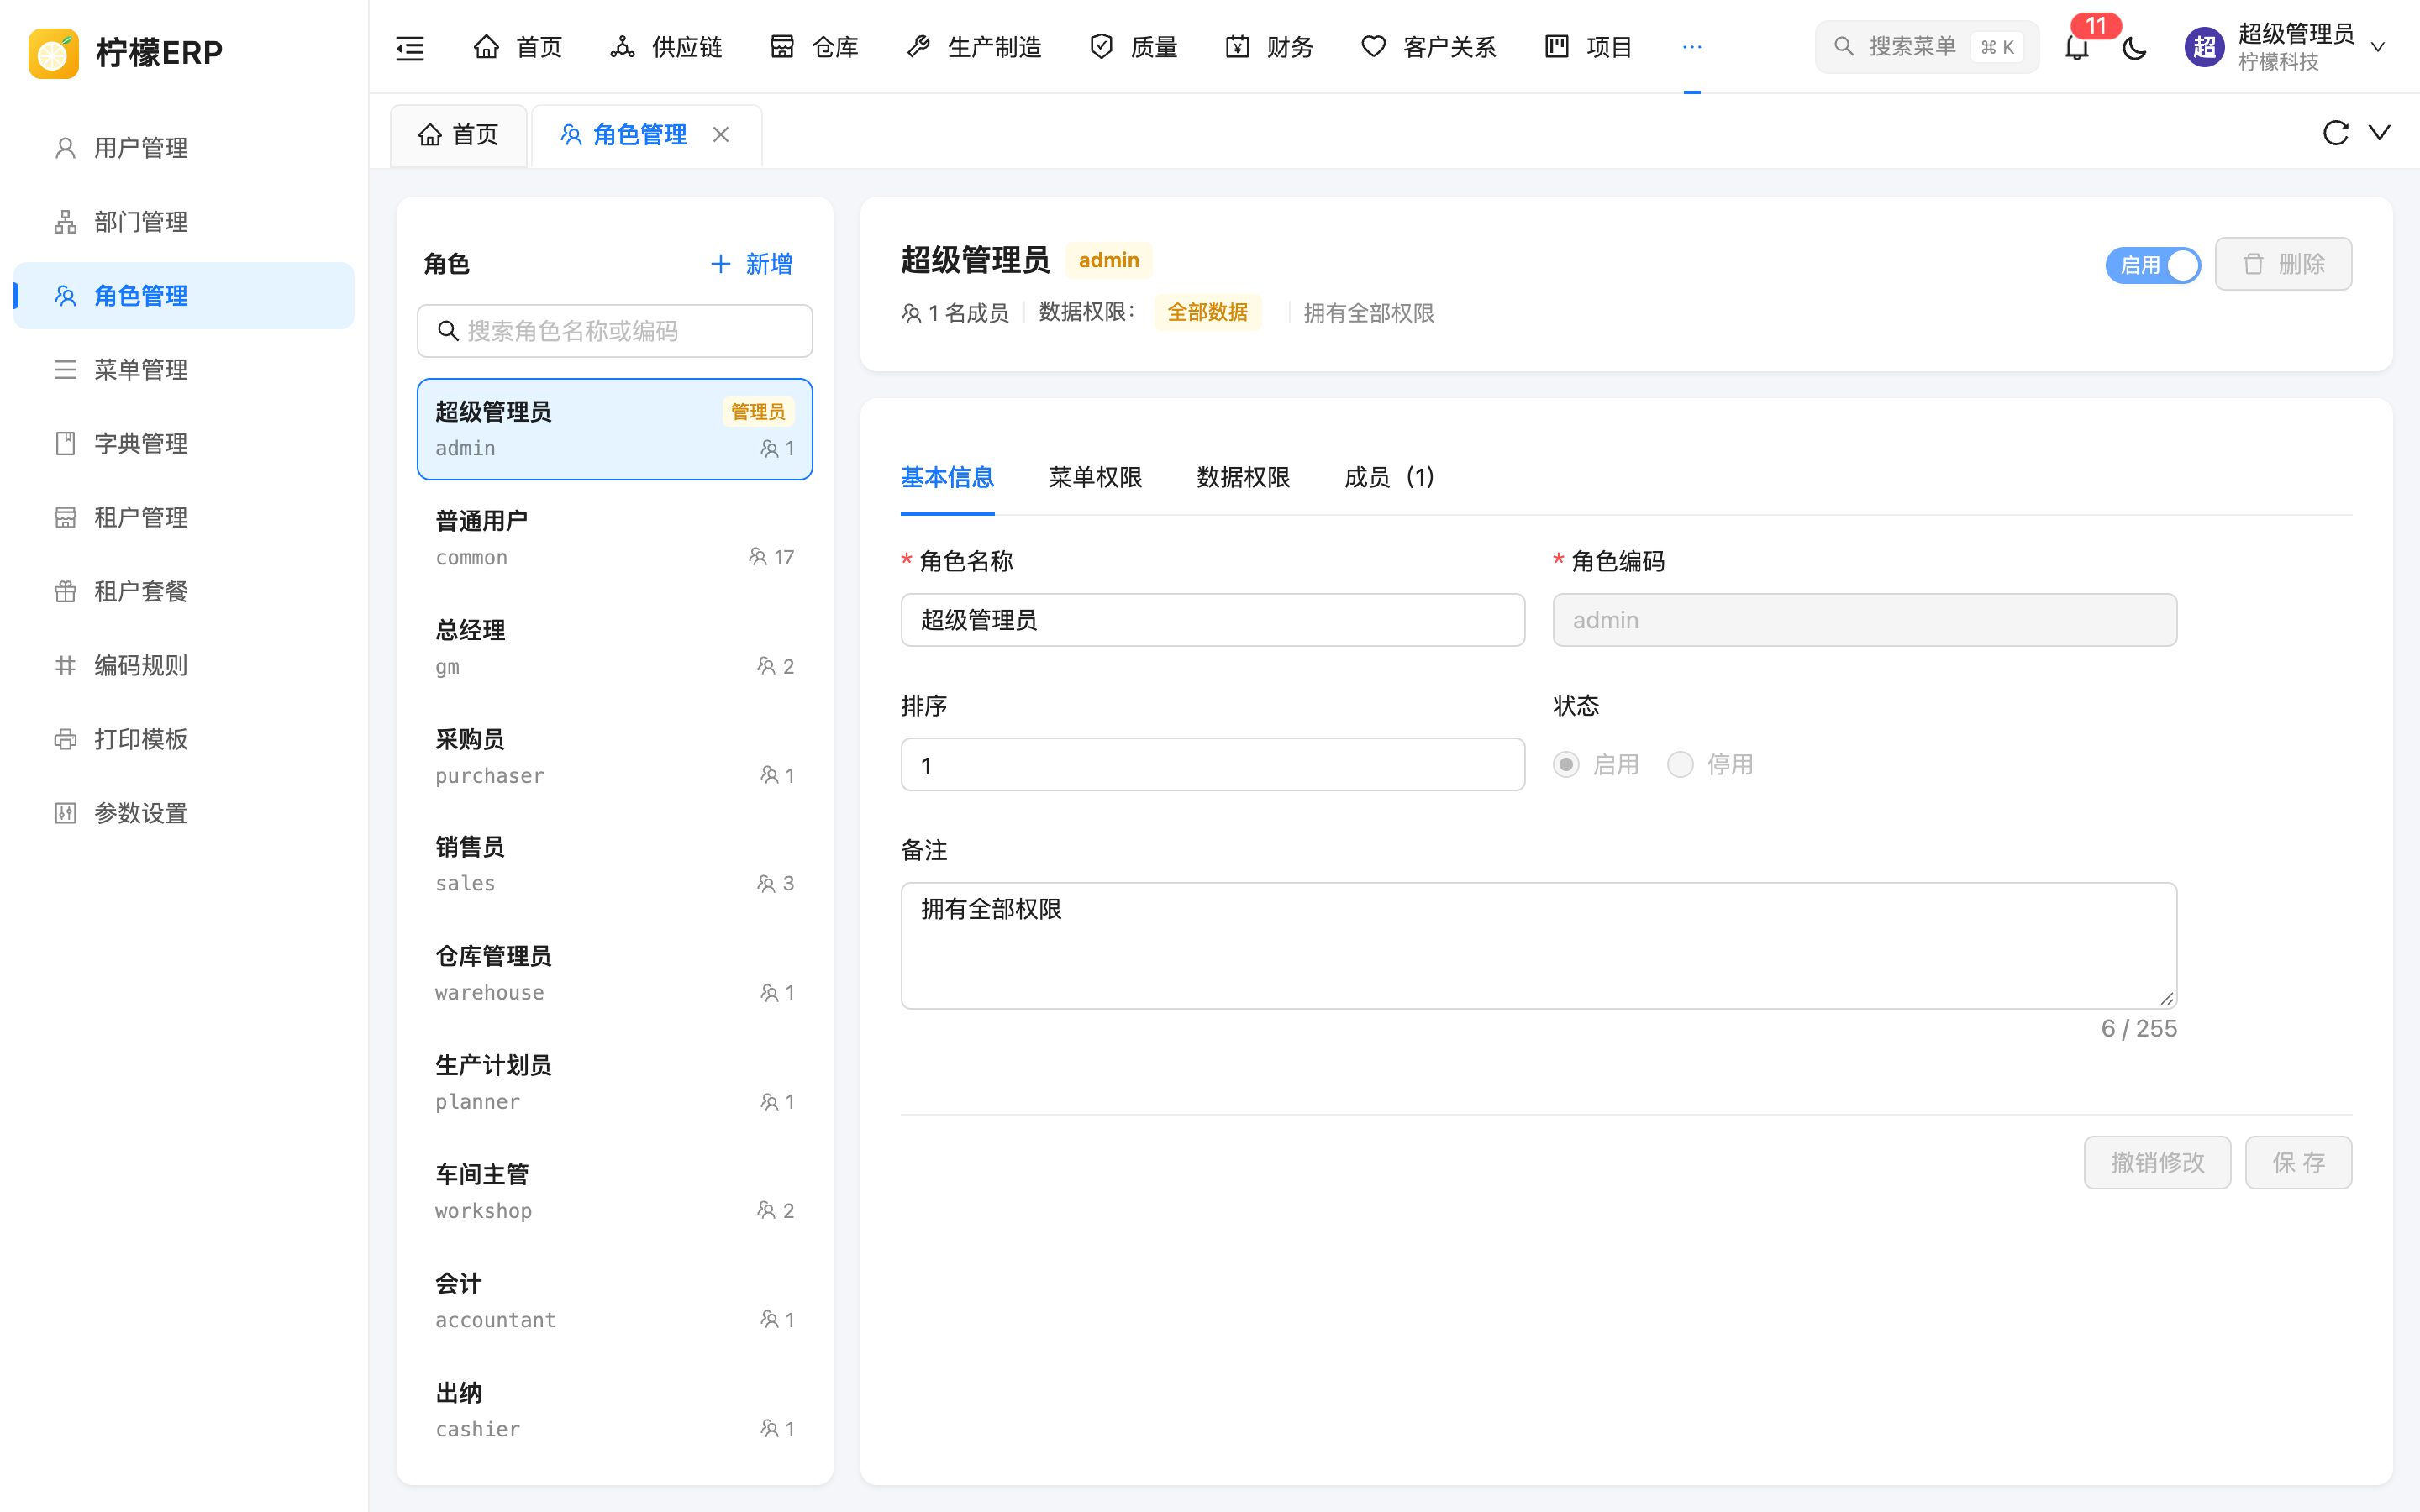Click the refresh icon in tab bar

click(2335, 133)
